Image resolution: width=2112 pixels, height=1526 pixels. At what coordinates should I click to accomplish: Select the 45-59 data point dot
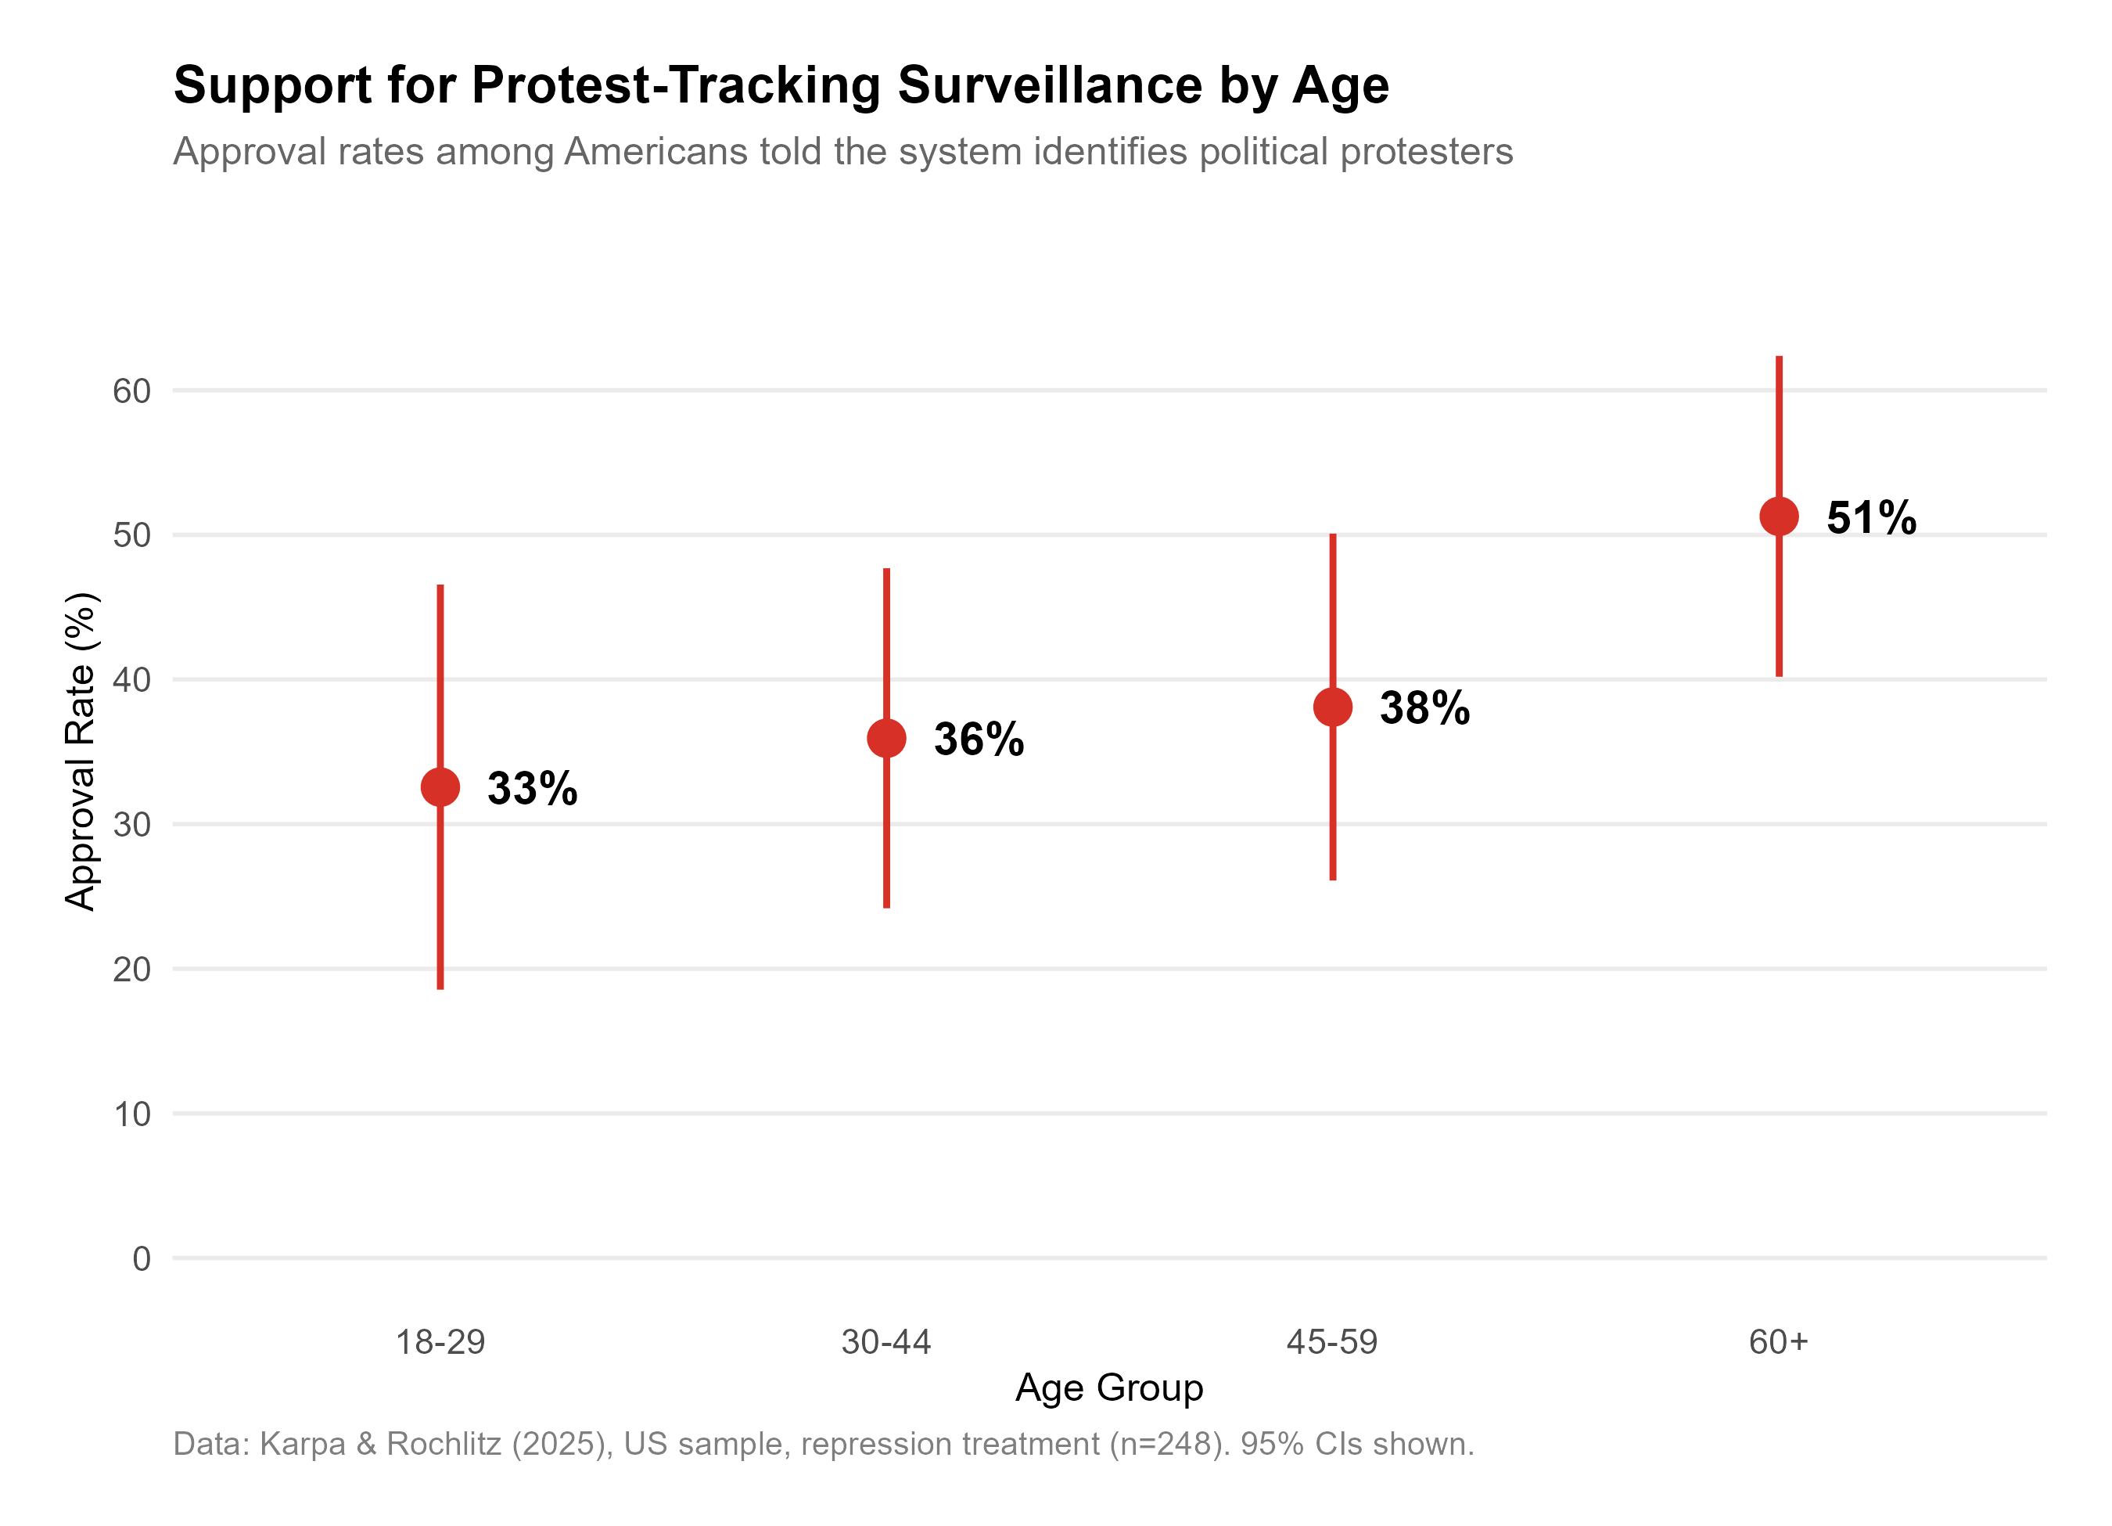point(1333,707)
